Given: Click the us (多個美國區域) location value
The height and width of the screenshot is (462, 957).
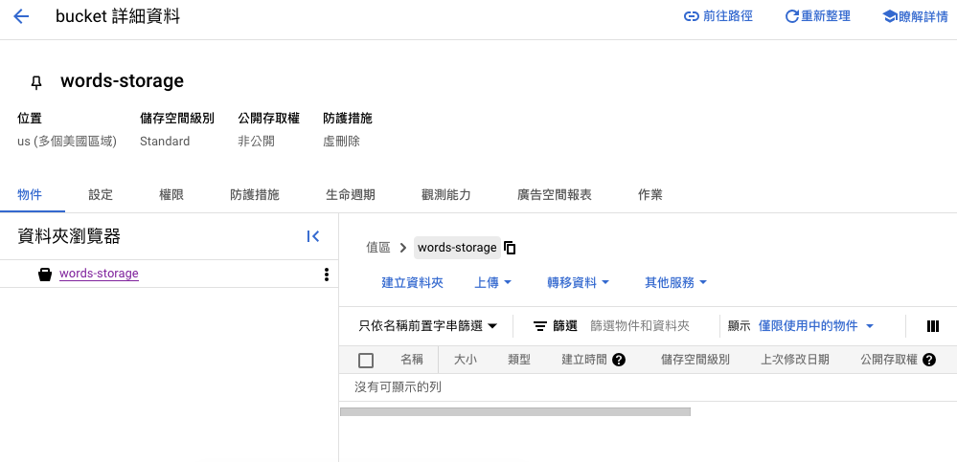Looking at the screenshot, I should coord(67,142).
